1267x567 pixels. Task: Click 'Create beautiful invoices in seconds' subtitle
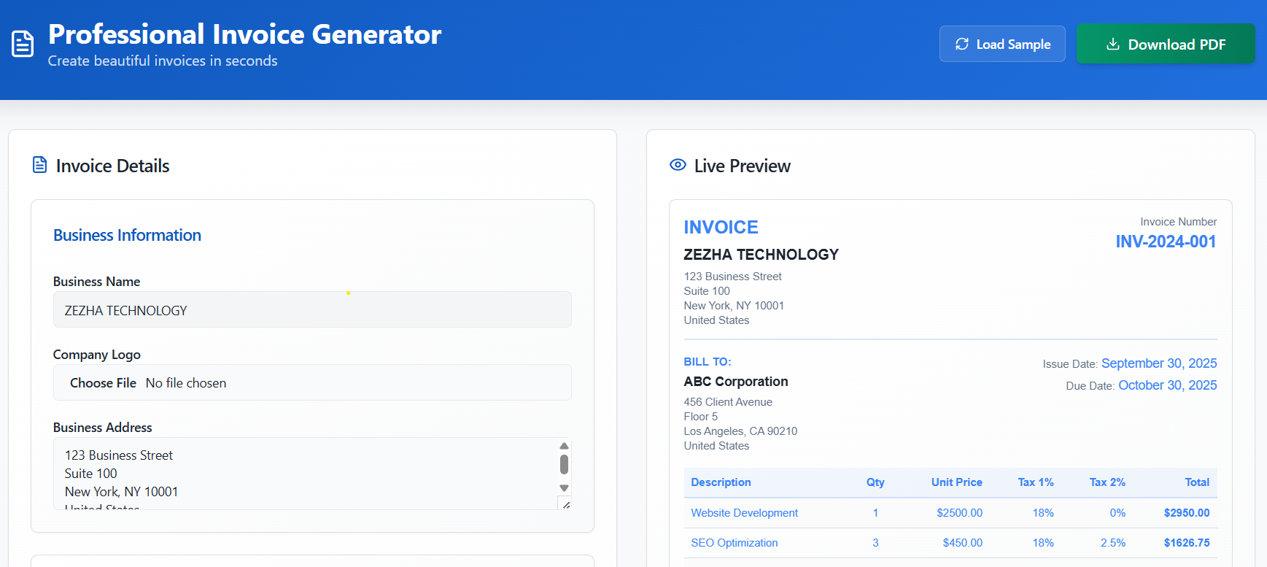(x=163, y=61)
